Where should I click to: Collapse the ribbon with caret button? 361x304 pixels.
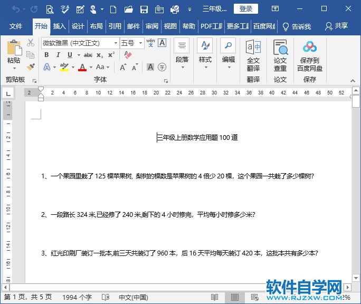coord(353,81)
